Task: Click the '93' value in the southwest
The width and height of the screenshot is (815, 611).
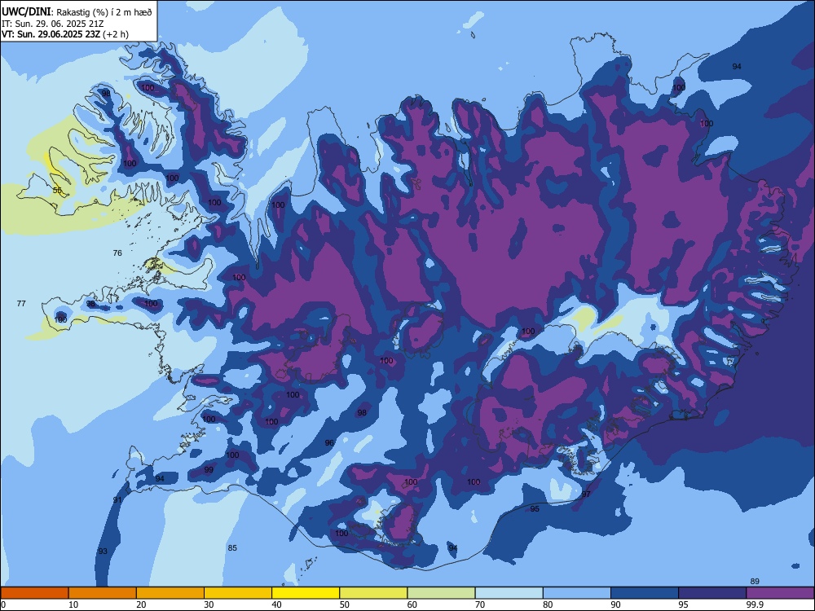Action: 103,551
